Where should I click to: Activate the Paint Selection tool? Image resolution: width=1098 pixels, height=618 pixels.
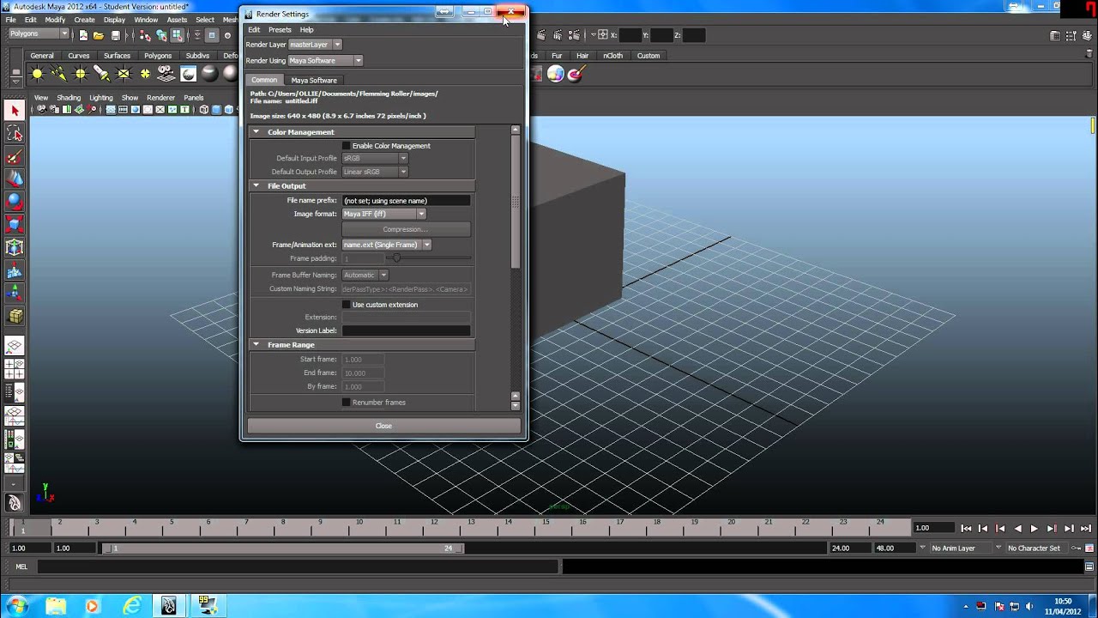pyautogui.click(x=15, y=156)
